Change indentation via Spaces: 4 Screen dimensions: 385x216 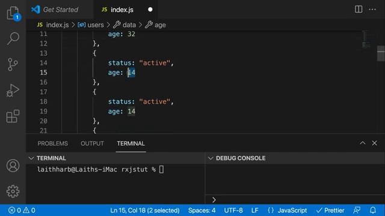click(202, 211)
